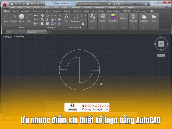Switch to the Express Tools ribbon tab
This screenshot has height=129, width=172.
[98, 11]
